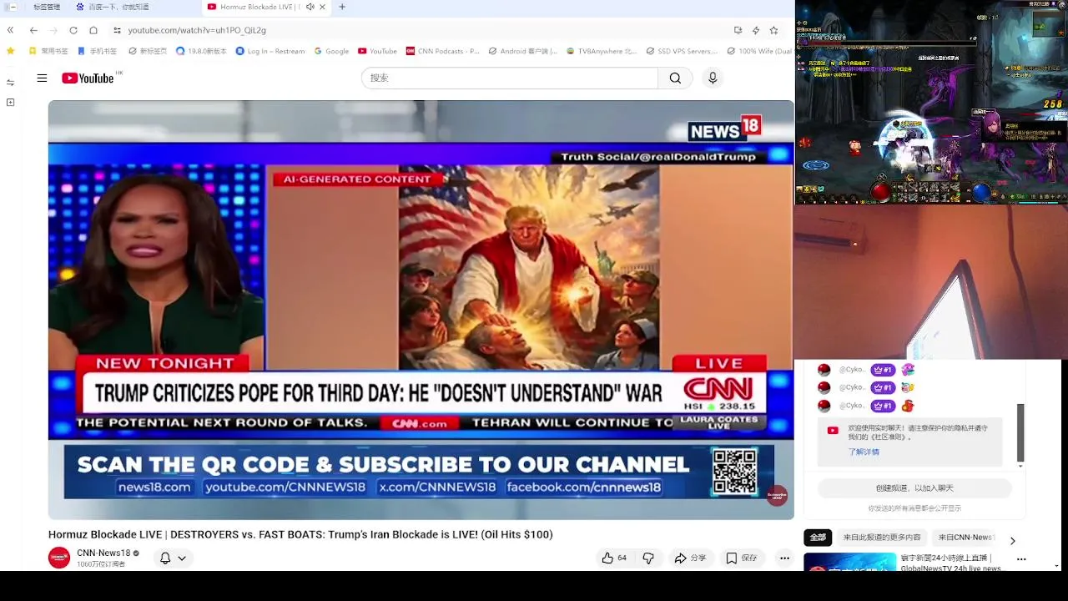Open the 手机书签 bookmarks folder
The image size is (1068, 601).
coord(98,51)
